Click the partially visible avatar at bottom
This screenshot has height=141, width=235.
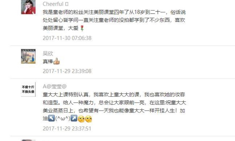pos(28,140)
